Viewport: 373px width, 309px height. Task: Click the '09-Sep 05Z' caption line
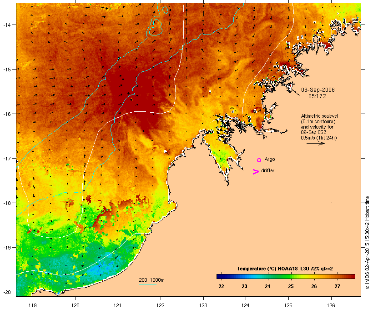coord(313,132)
